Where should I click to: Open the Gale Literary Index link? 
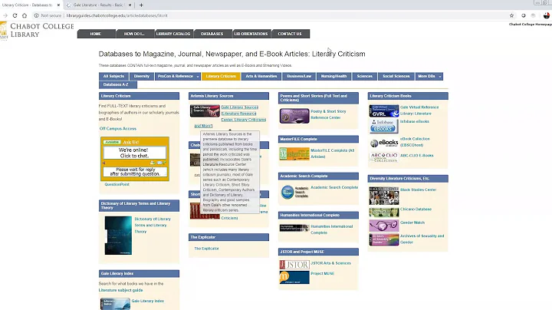[147, 301]
